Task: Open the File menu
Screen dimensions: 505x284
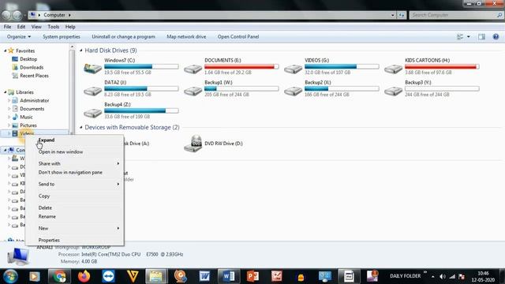Action: (x=7, y=27)
